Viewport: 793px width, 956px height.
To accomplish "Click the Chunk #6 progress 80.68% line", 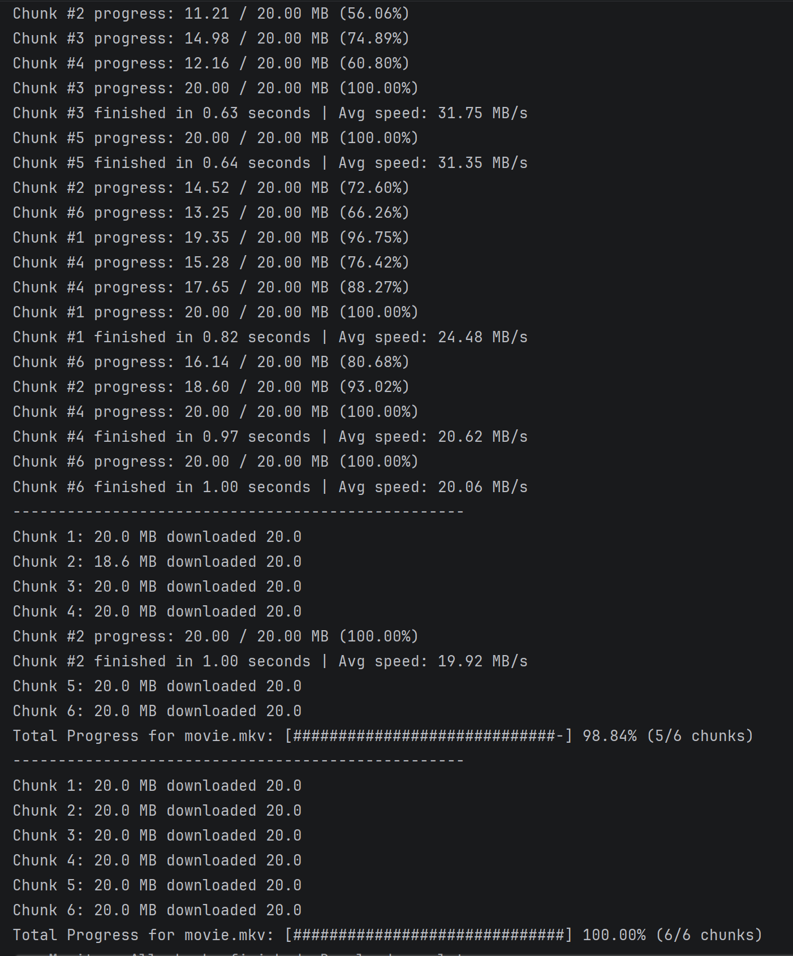I will coord(211,361).
